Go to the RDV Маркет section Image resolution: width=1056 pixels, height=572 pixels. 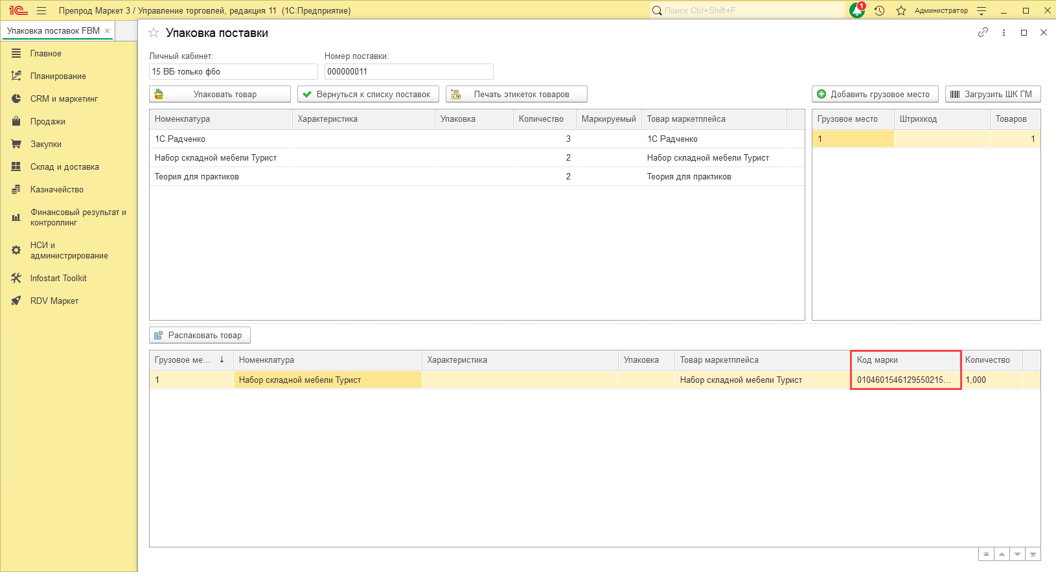[x=54, y=301]
